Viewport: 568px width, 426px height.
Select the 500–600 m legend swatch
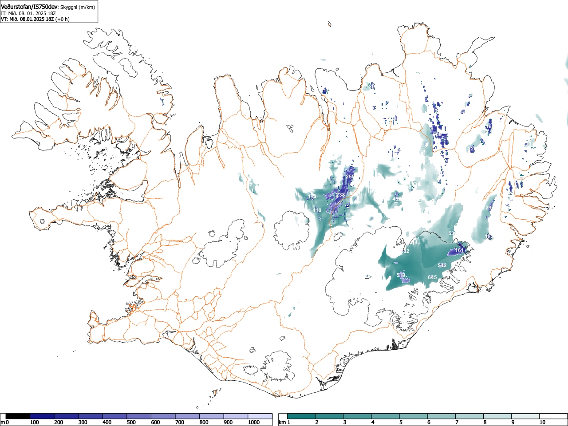[x=139, y=416]
